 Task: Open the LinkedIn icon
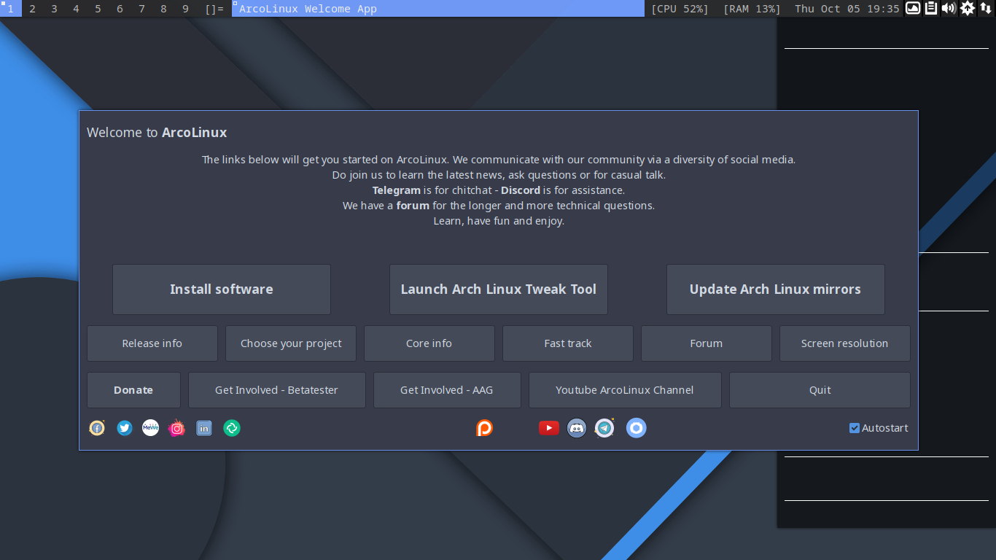(x=204, y=428)
